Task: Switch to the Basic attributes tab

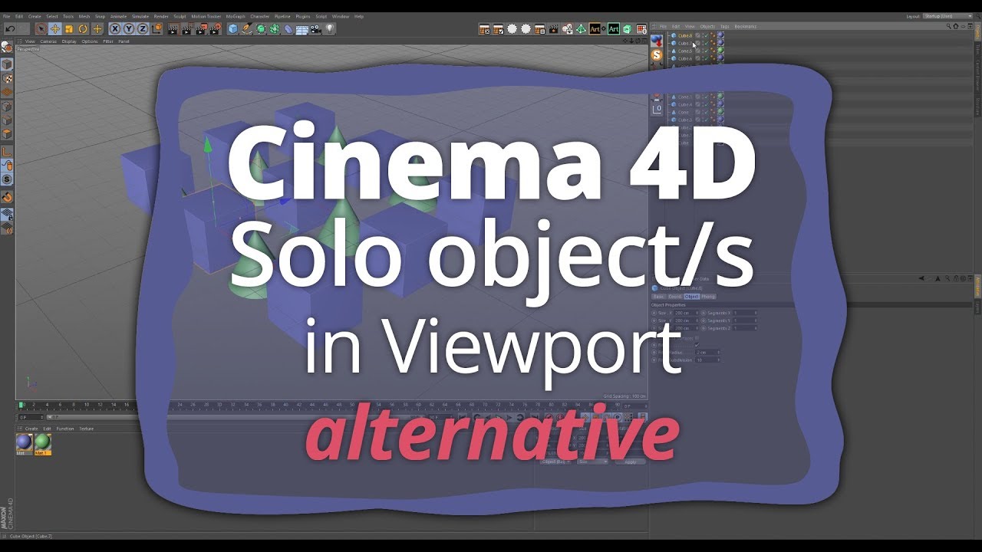Action: pyautogui.click(x=658, y=296)
